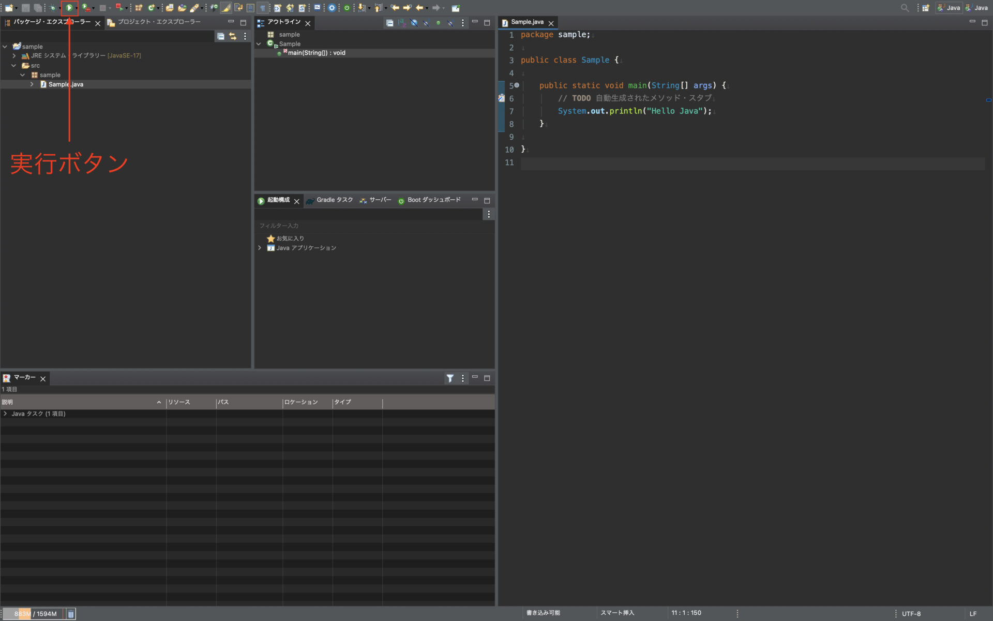Viewport: 993px width, 621px height.
Task: Expand the JRE システム ライブラリー node
Action: coord(14,55)
